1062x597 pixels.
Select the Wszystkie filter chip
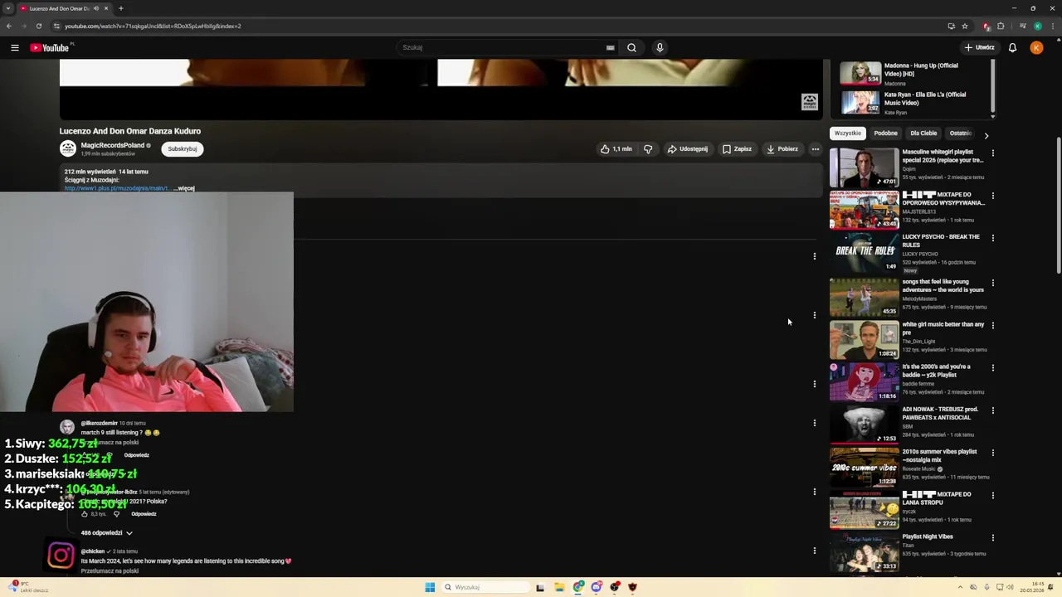click(x=847, y=133)
